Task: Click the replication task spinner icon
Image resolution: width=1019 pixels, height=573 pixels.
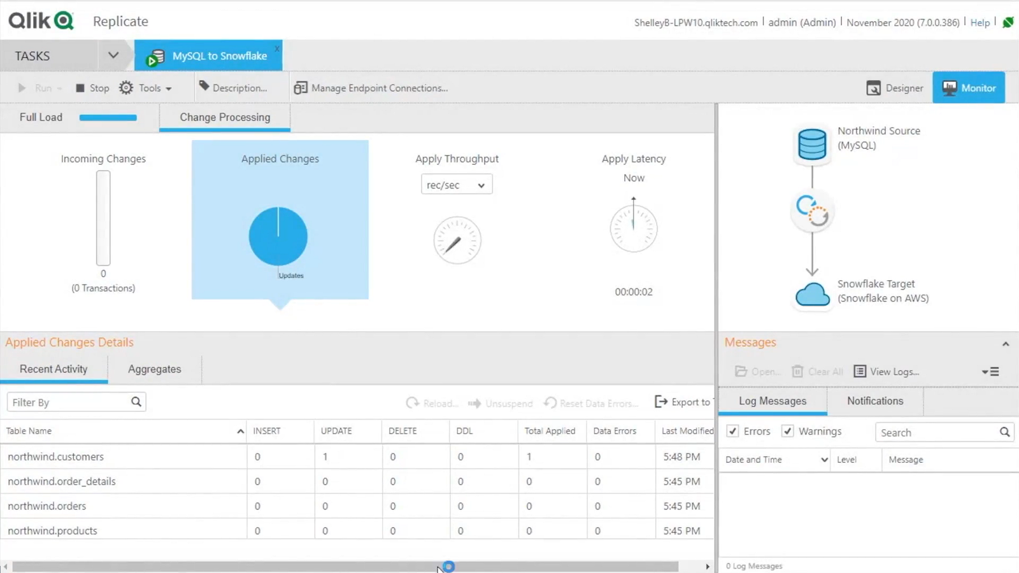Action: coord(812,211)
